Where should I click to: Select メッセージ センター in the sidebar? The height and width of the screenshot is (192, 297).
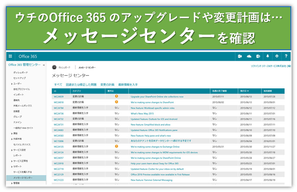pos(26,178)
